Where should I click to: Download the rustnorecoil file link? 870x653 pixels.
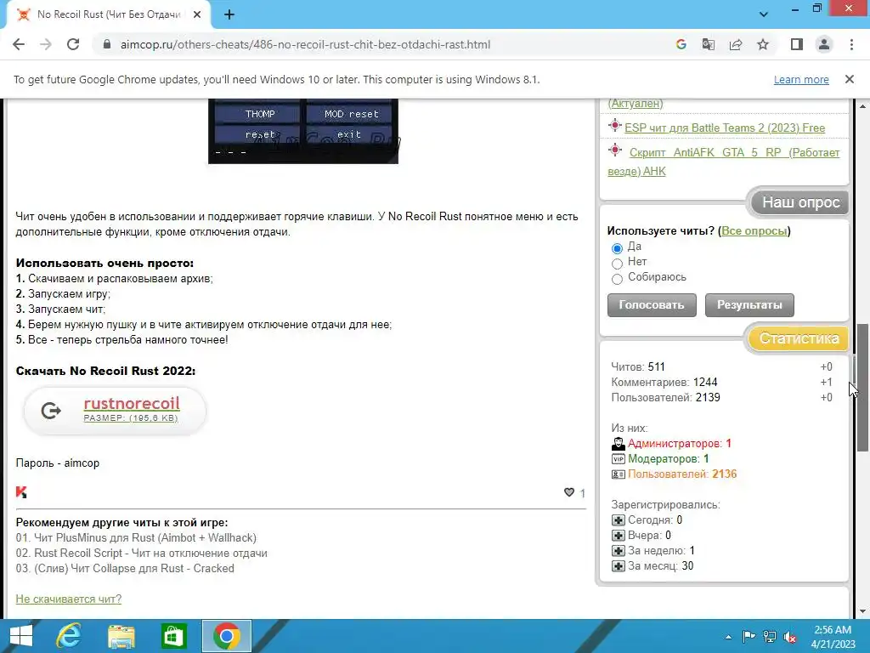point(132,404)
